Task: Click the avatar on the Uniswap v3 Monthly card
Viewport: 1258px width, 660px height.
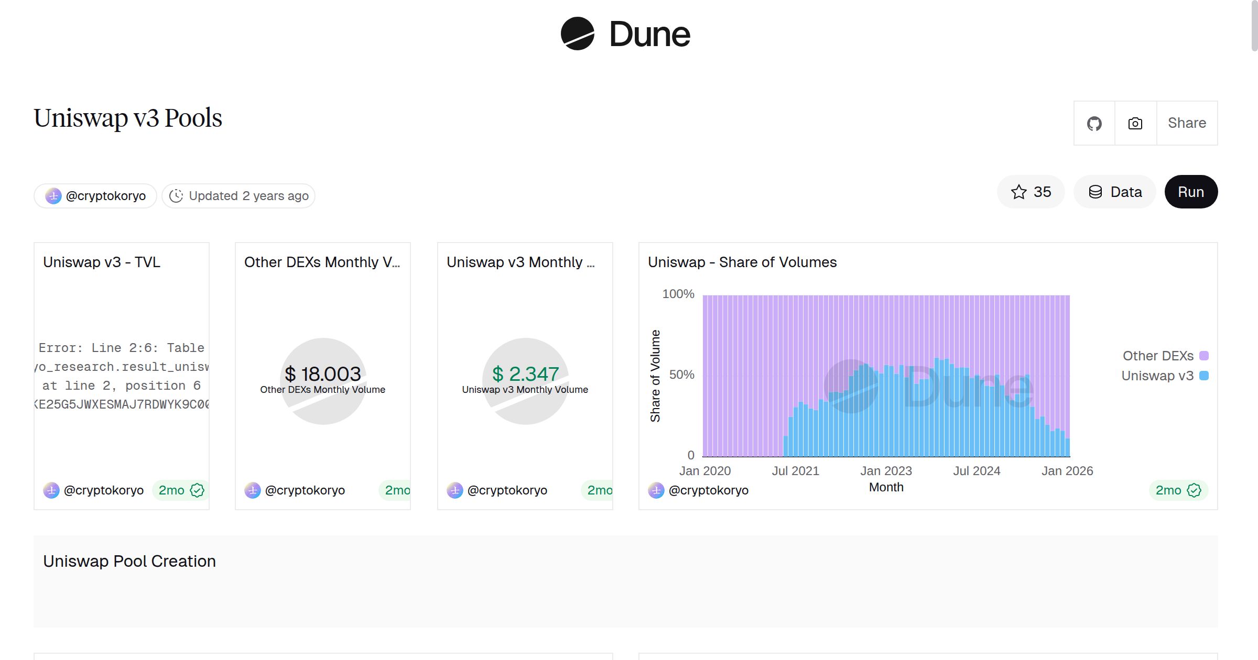Action: tap(455, 490)
